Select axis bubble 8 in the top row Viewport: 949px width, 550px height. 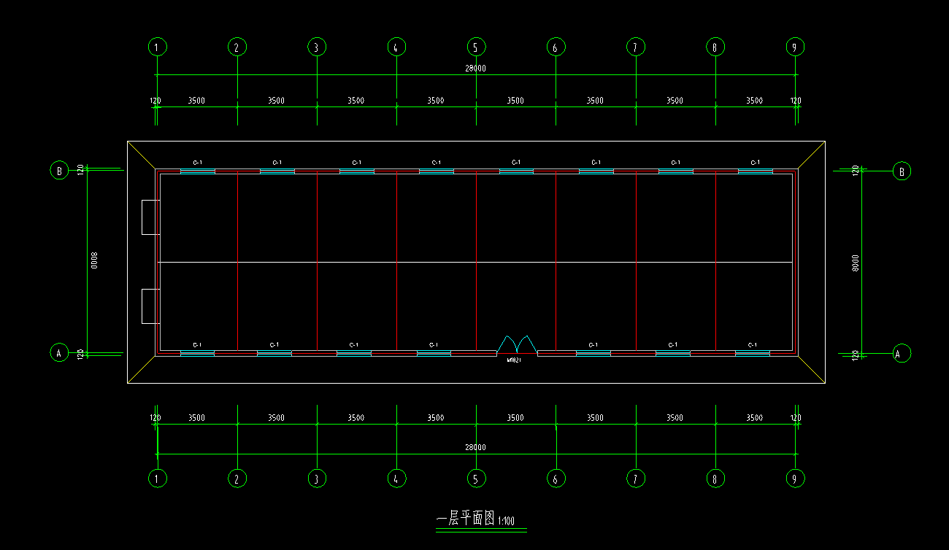(715, 47)
